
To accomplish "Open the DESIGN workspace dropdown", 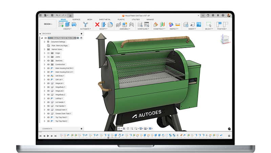I will [48, 24].
